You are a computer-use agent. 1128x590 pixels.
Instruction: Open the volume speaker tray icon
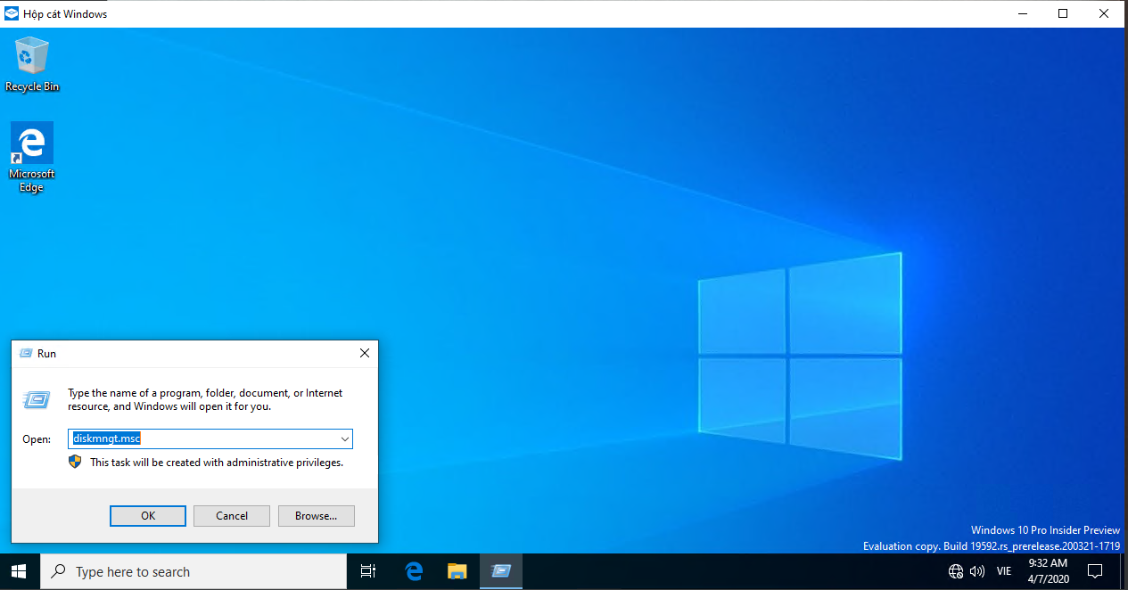[x=976, y=571]
